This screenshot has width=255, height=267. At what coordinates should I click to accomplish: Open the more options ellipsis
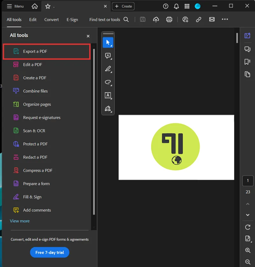[225, 19]
